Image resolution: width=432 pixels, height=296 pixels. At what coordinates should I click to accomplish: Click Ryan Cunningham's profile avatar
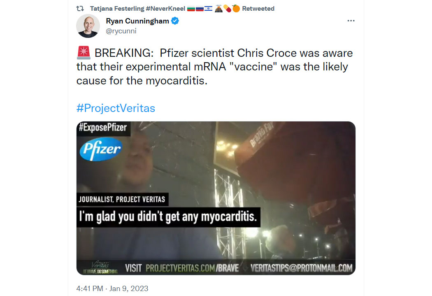88,26
